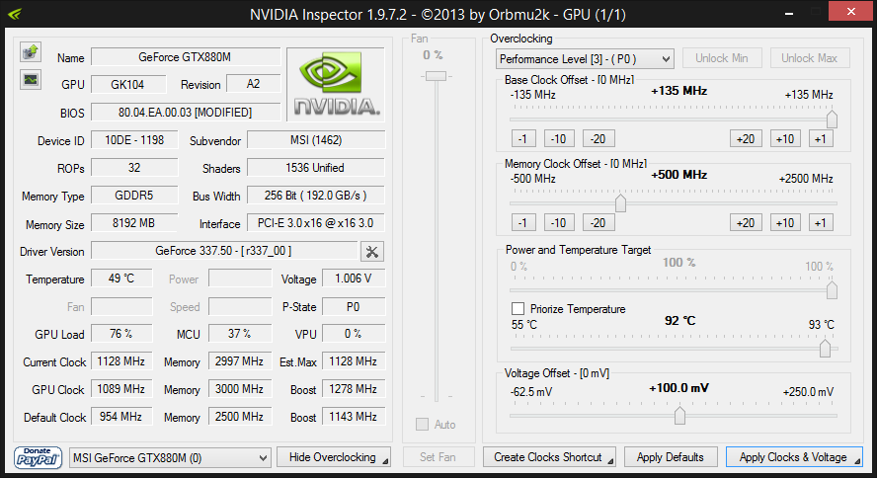The height and width of the screenshot is (478, 877).
Task: Click the NVIDIA logo image
Action: (x=336, y=84)
